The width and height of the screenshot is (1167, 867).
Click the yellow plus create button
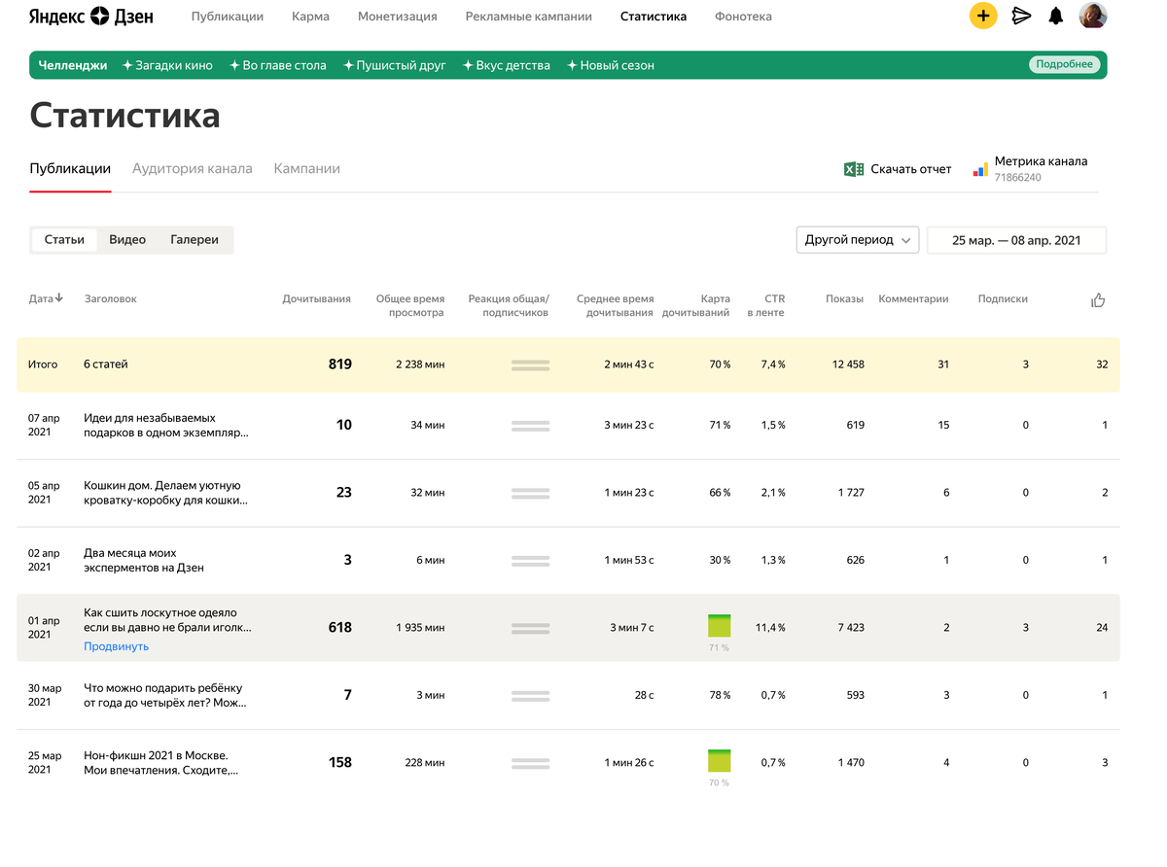pyautogui.click(x=983, y=16)
